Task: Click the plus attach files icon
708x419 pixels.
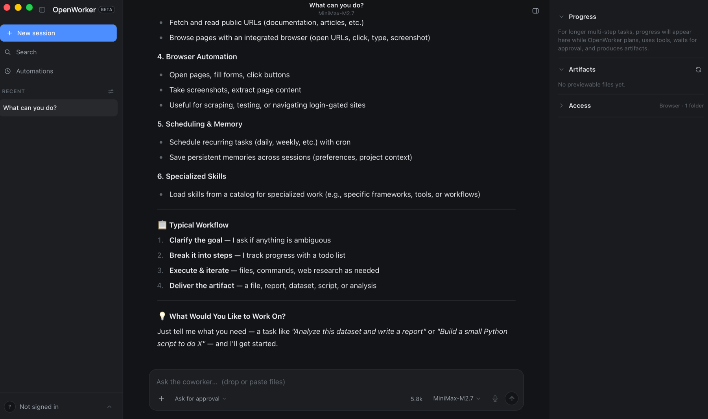Action: 161,399
